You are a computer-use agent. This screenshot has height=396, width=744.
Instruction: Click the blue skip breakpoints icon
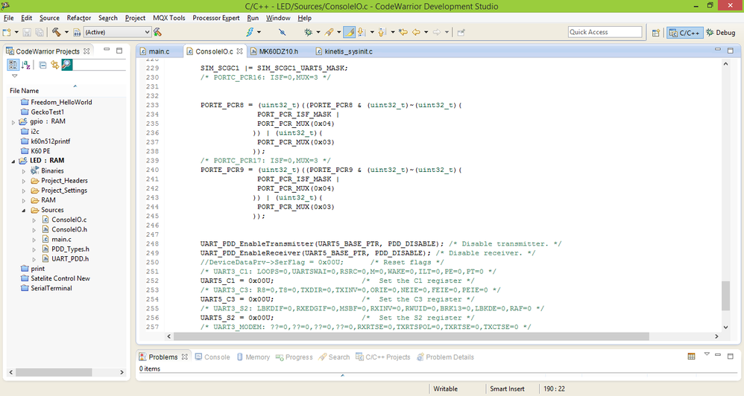(283, 32)
